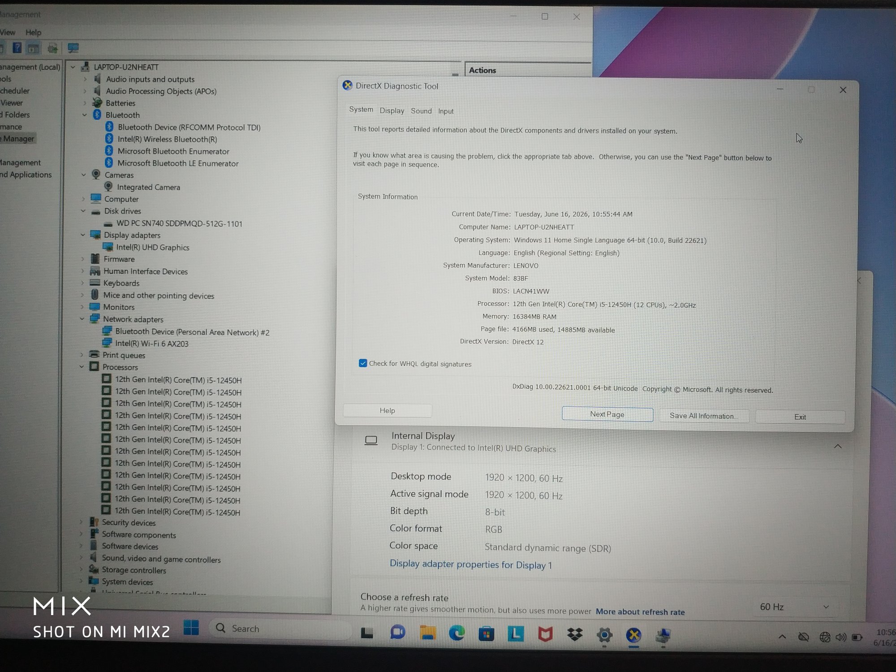This screenshot has width=896, height=672.
Task: Select the Batteries category row
Action: point(121,103)
